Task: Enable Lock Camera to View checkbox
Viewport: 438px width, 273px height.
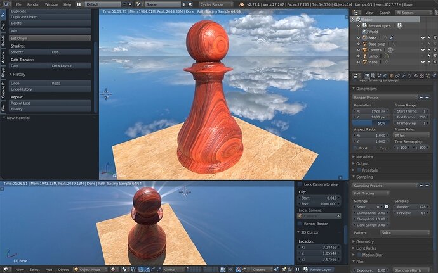Action: coord(300,184)
